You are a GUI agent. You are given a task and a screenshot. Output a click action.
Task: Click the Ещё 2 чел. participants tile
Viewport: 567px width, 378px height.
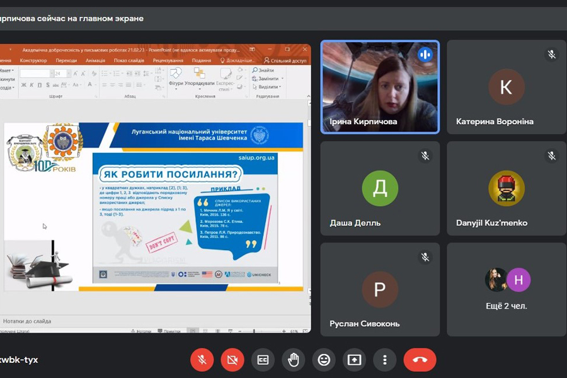click(x=507, y=290)
